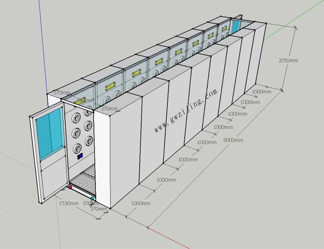Select the small blue control panel inside the chamber
Viewport: 324px width, 249px height.
(x=79, y=158)
